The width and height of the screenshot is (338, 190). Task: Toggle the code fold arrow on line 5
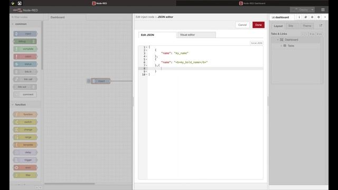[147, 60]
